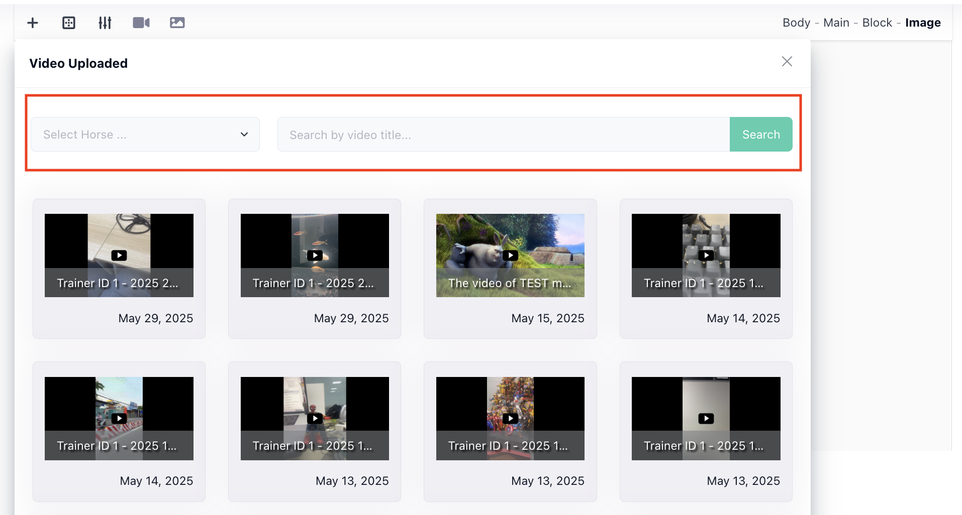The height and width of the screenshot is (515, 962).
Task: Click Image in the breadcrumb
Action: (923, 23)
